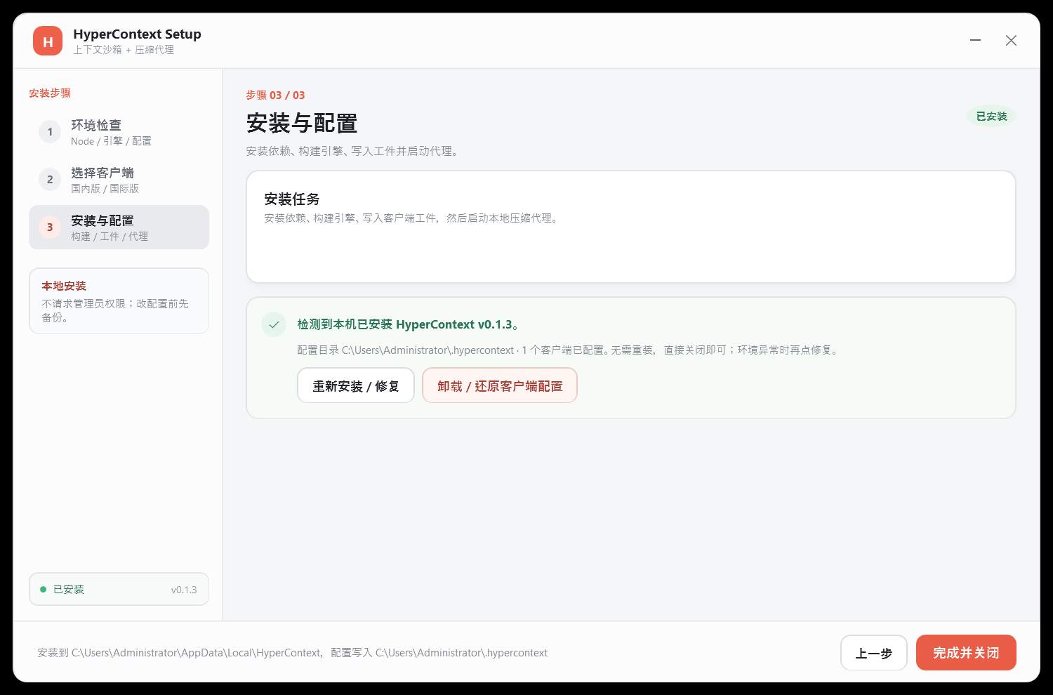Click 完成并关闭 button
Viewport: 1053px width, 695px height.
click(966, 653)
